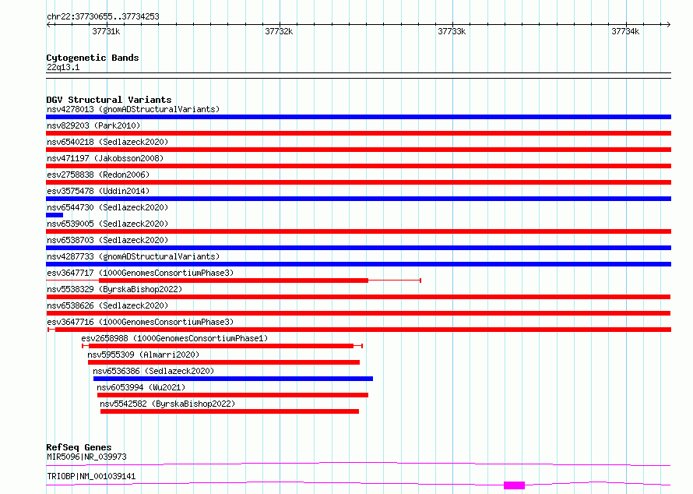Open nsv6536386 (Sedlazeck2020) label
This screenshot has height=494, width=693.
(x=153, y=371)
